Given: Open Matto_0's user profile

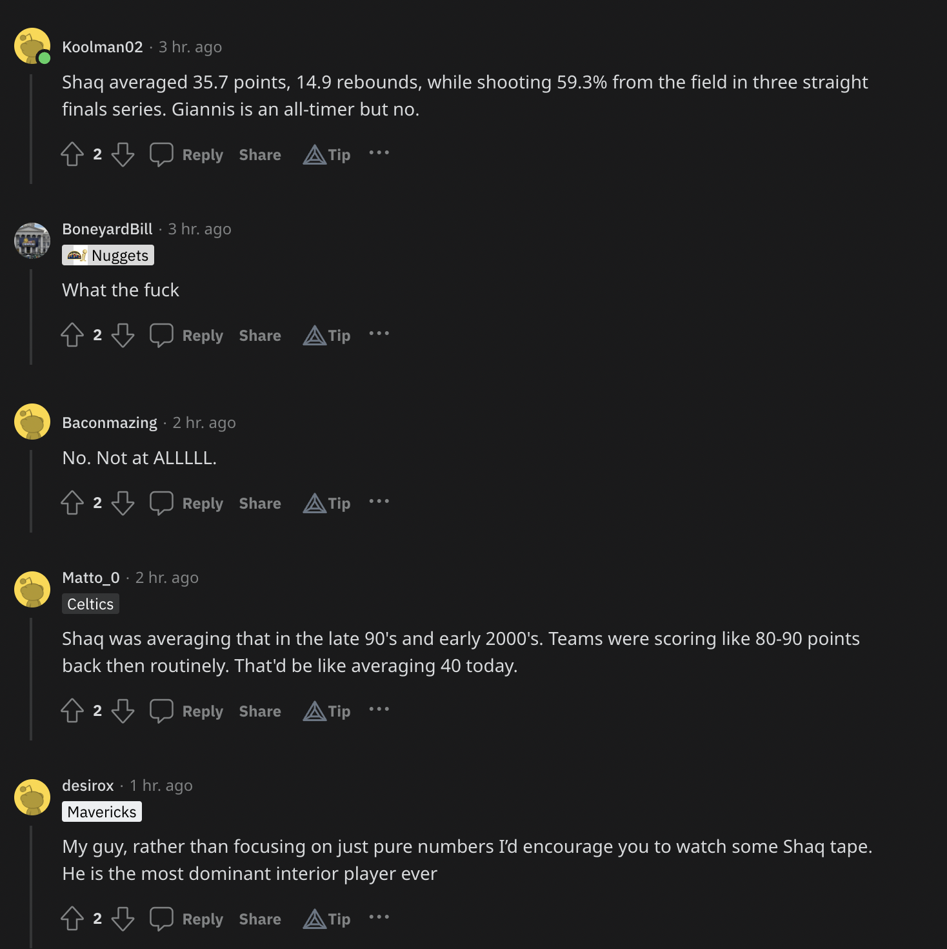Looking at the screenshot, I should (x=91, y=578).
